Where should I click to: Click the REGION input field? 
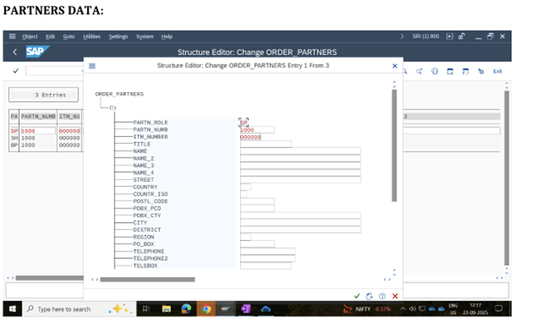click(245, 237)
